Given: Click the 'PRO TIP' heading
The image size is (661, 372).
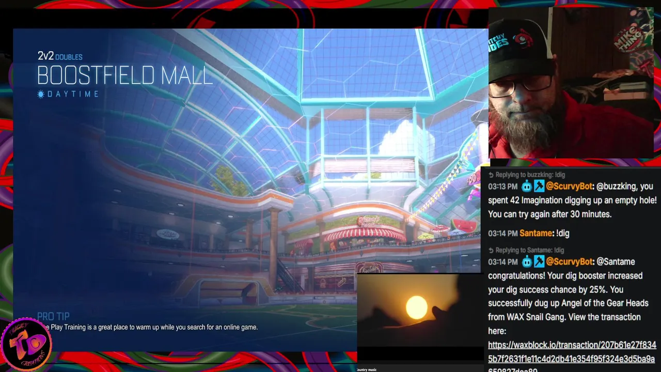Looking at the screenshot, I should pos(53,316).
